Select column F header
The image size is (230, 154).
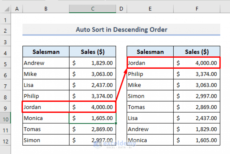197,9
